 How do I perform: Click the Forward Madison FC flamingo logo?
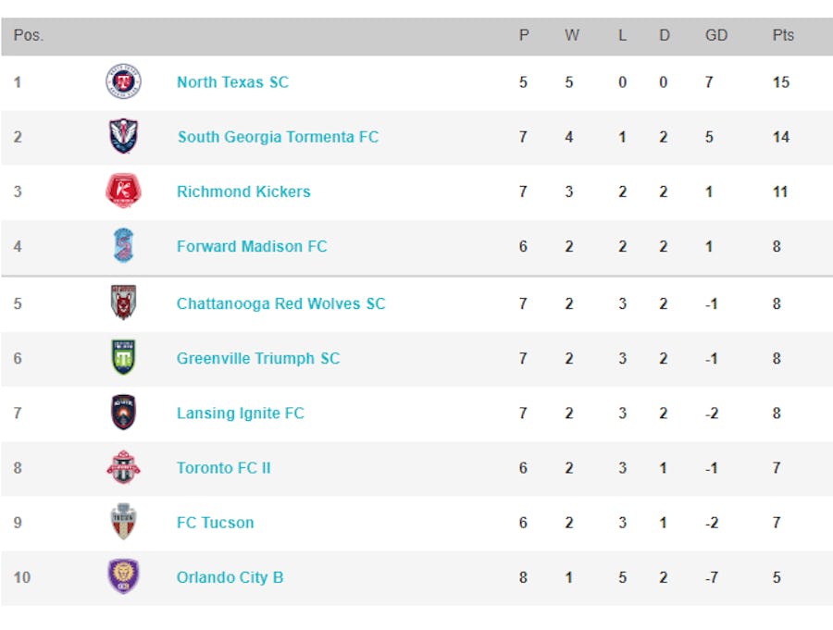[x=123, y=246]
